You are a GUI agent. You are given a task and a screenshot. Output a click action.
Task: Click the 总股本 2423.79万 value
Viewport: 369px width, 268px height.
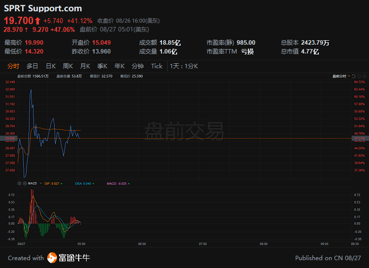click(x=315, y=43)
